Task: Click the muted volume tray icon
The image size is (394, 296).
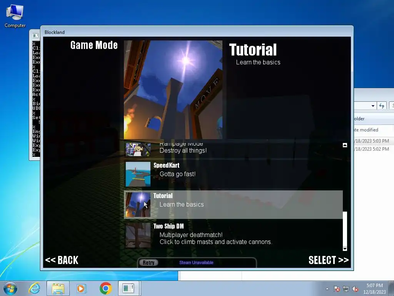Action: point(355,289)
